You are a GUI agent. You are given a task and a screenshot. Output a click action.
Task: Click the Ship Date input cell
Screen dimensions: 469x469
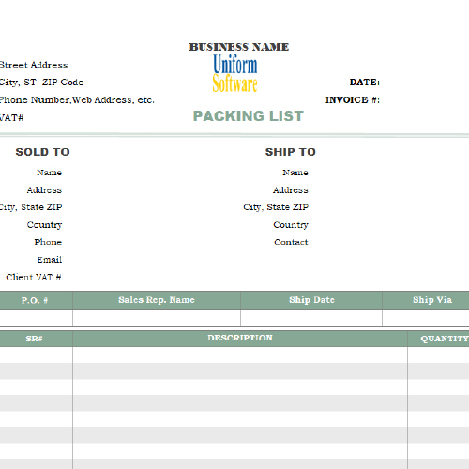coord(311,318)
